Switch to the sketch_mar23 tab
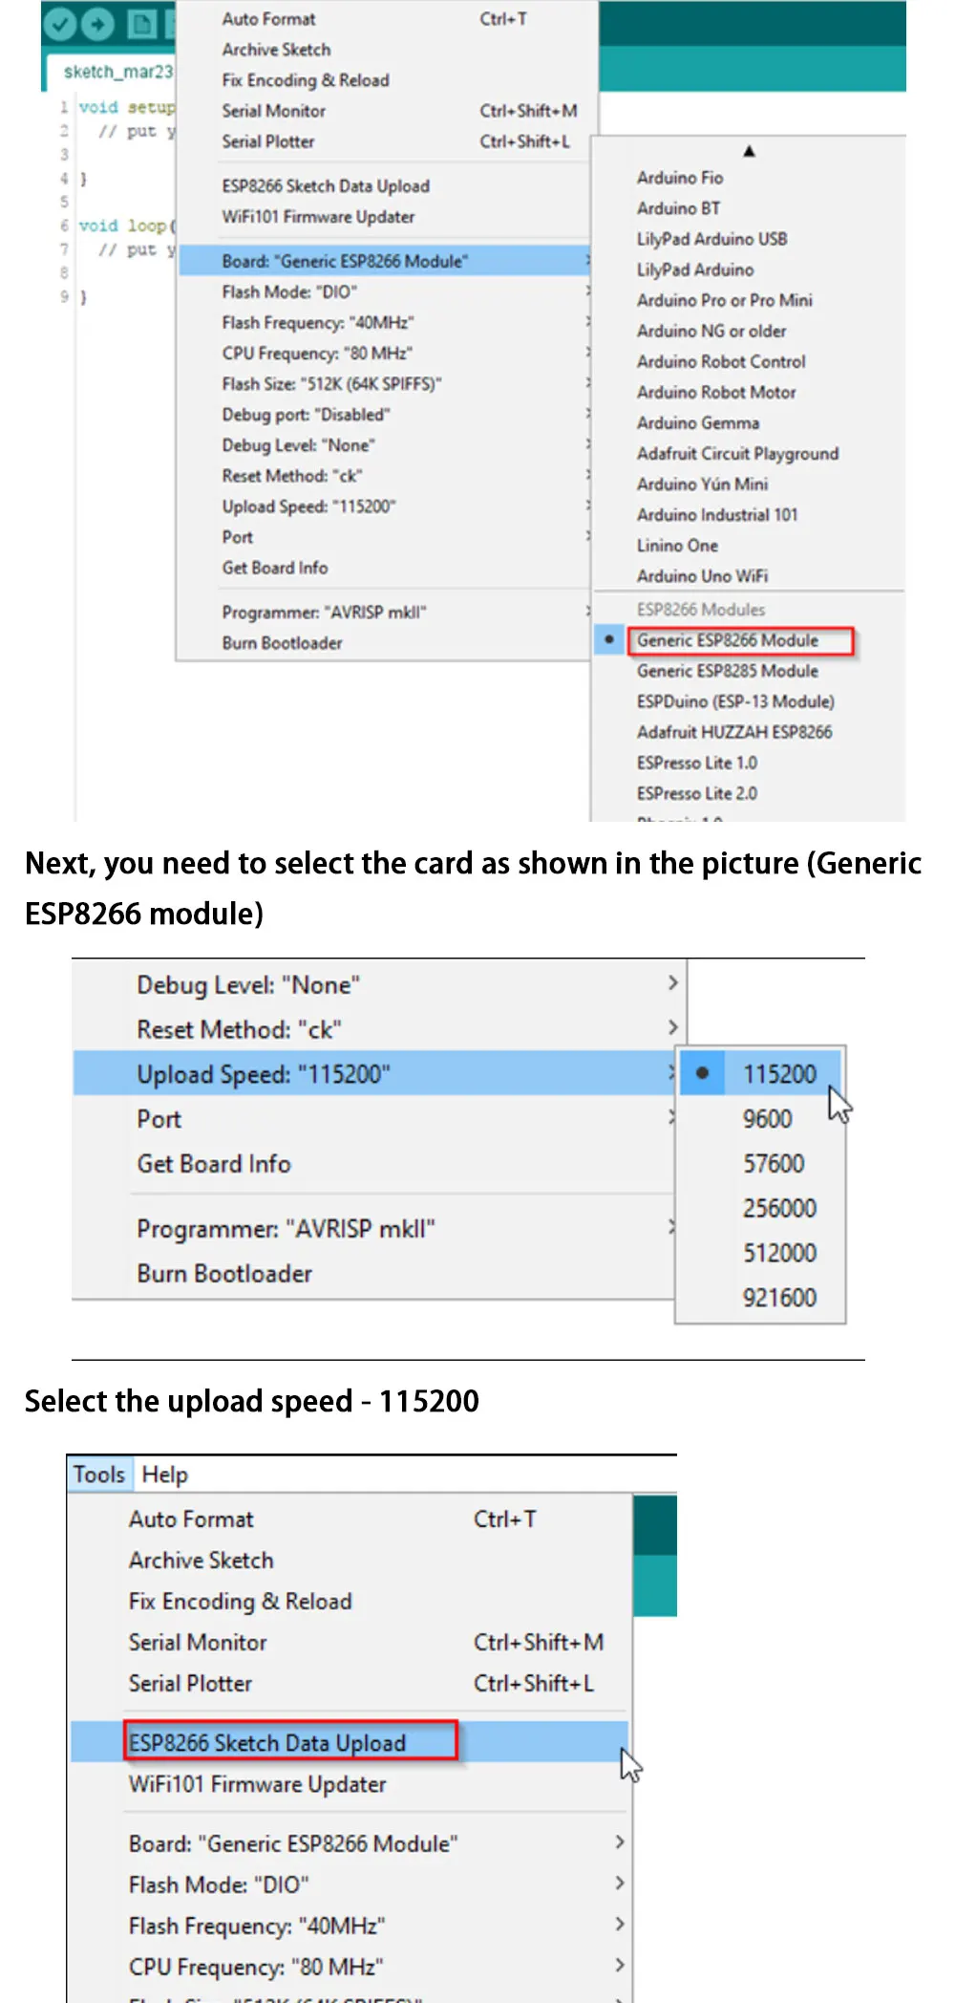 117,73
